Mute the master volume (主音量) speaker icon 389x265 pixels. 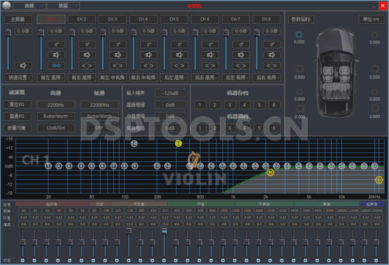click(x=23, y=65)
